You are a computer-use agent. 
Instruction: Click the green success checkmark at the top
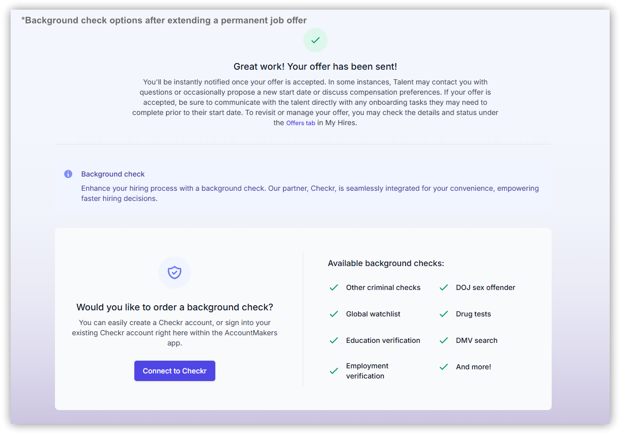(315, 40)
